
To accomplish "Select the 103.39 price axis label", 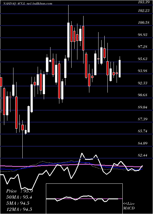I will point(144,2).
